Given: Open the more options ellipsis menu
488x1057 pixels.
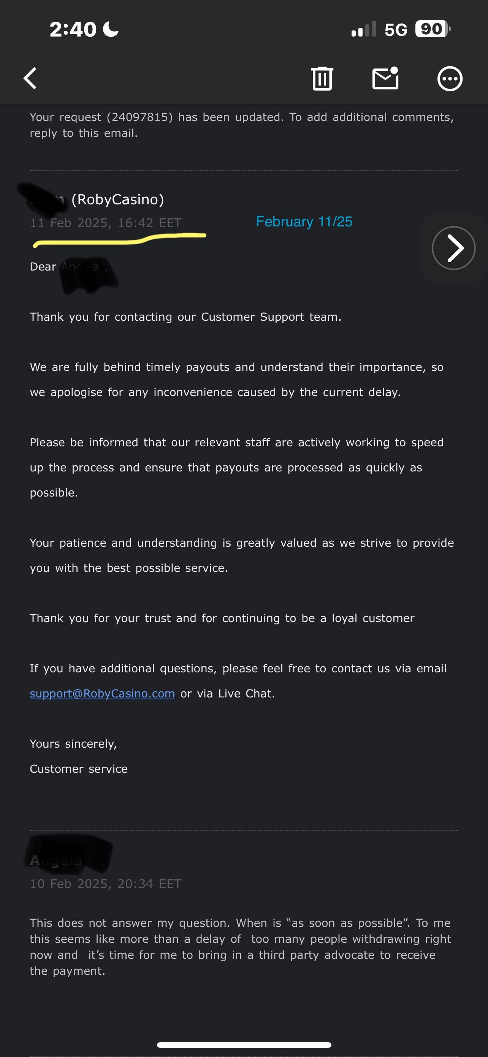Looking at the screenshot, I should pyautogui.click(x=450, y=78).
